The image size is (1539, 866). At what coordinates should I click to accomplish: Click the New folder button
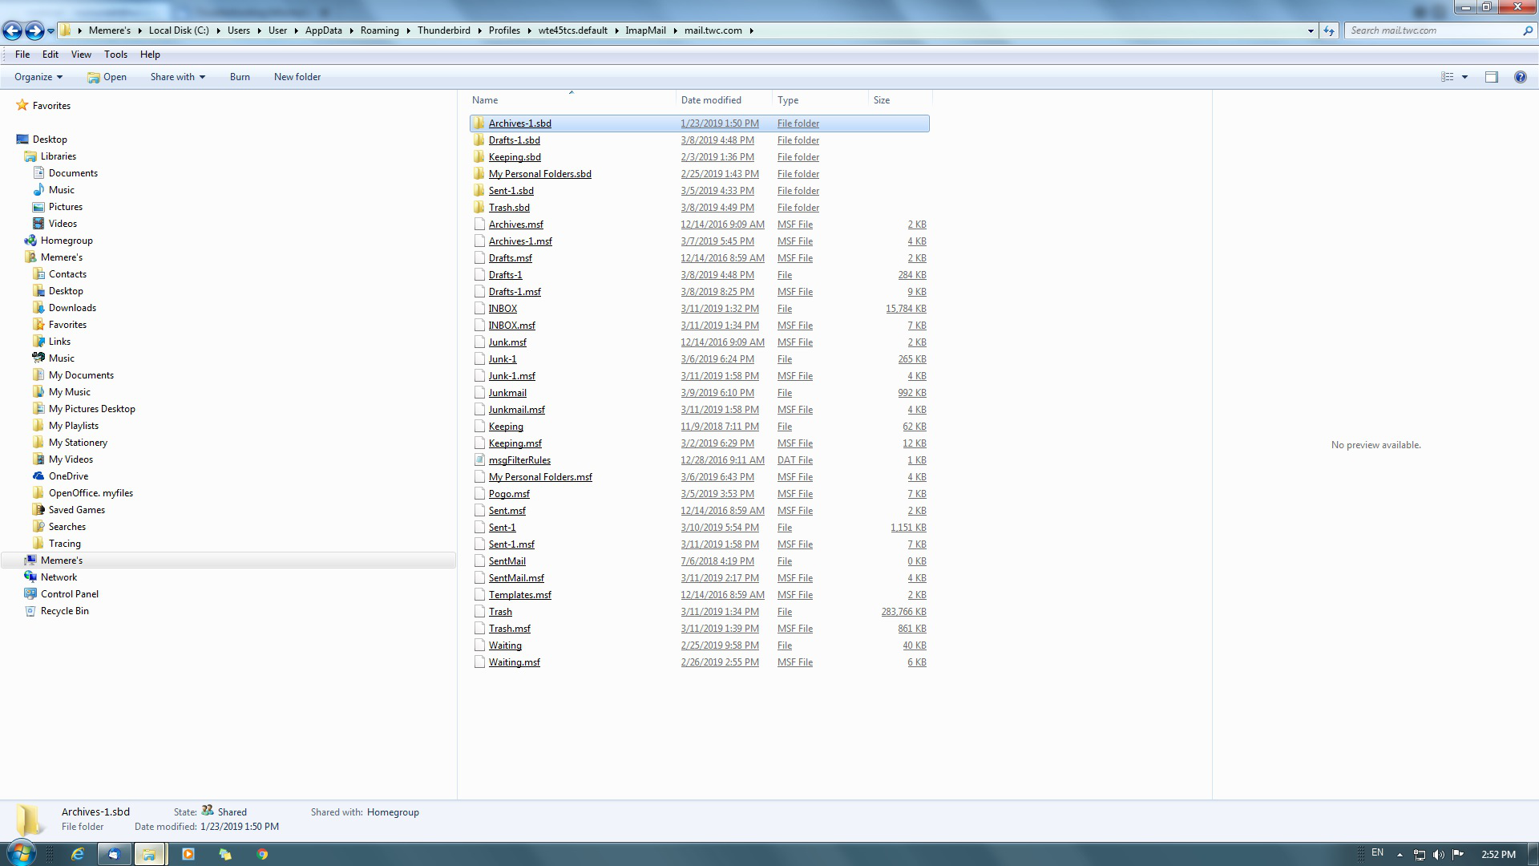(297, 77)
